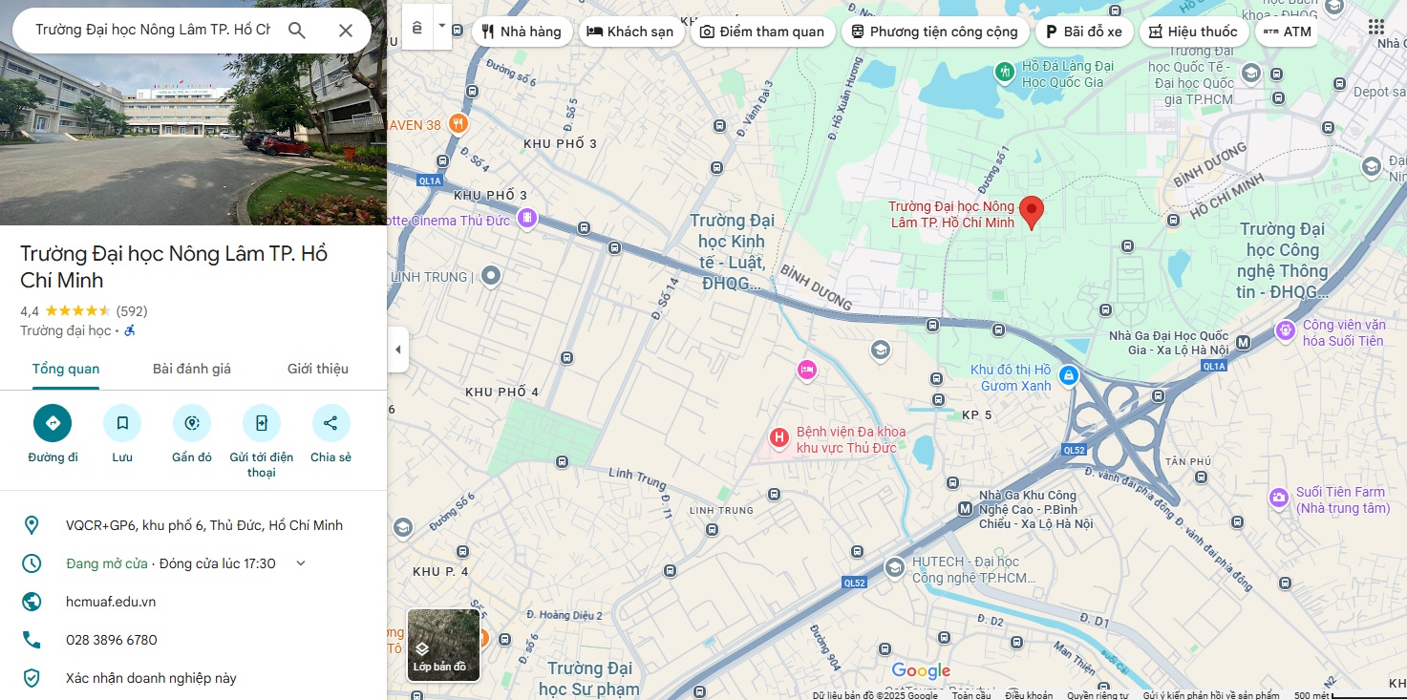The height and width of the screenshot is (700, 1407).
Task: Search nearby with Gần đó icon
Action: click(x=192, y=423)
